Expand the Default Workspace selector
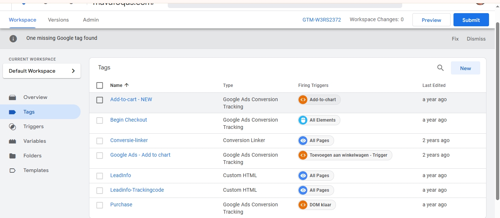500x218 pixels. [42, 71]
